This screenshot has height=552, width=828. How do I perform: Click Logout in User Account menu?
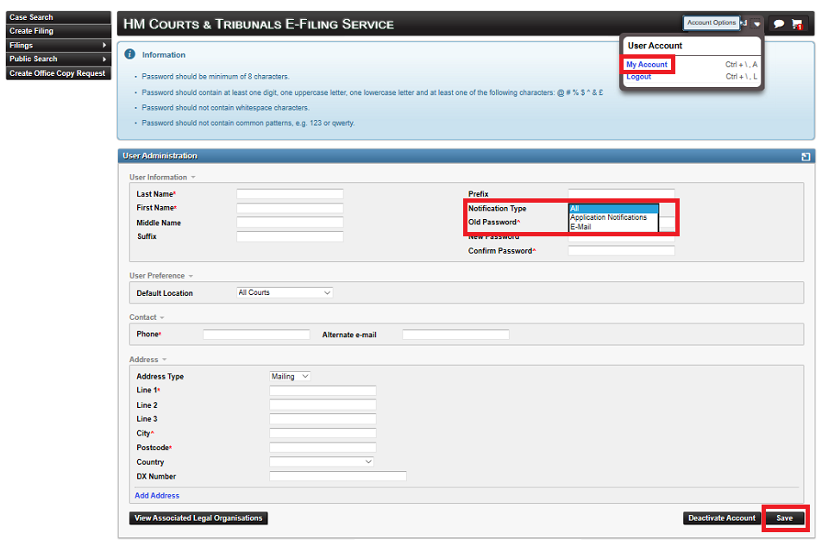(638, 77)
